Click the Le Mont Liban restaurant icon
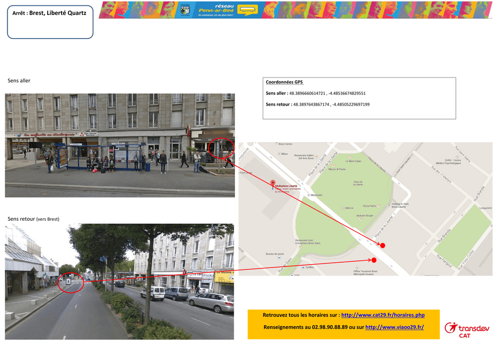This screenshot has height=349, width=494. (350, 157)
